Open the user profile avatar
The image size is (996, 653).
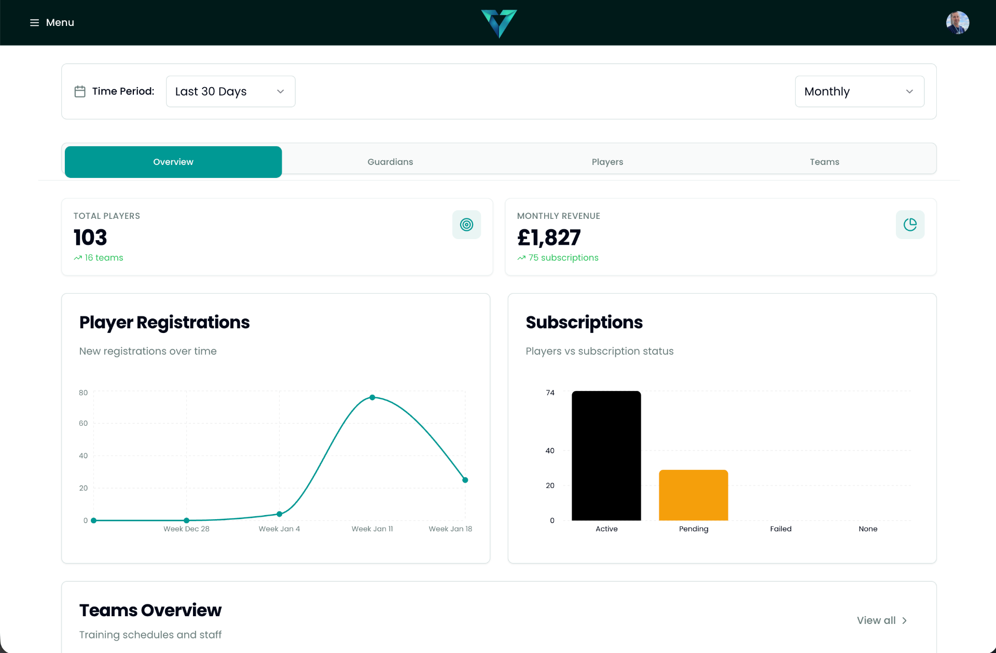click(957, 23)
